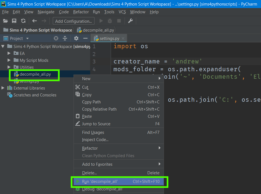Click the External Libraries bars icon
This screenshot has width=261, height=194.
10,88
